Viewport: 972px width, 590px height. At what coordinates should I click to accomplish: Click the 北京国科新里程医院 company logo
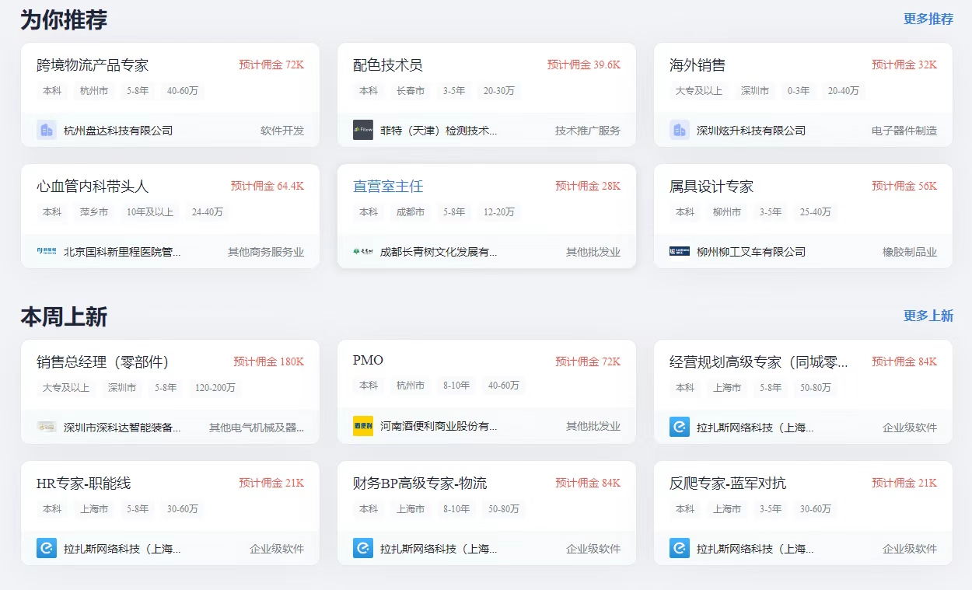pyautogui.click(x=47, y=251)
